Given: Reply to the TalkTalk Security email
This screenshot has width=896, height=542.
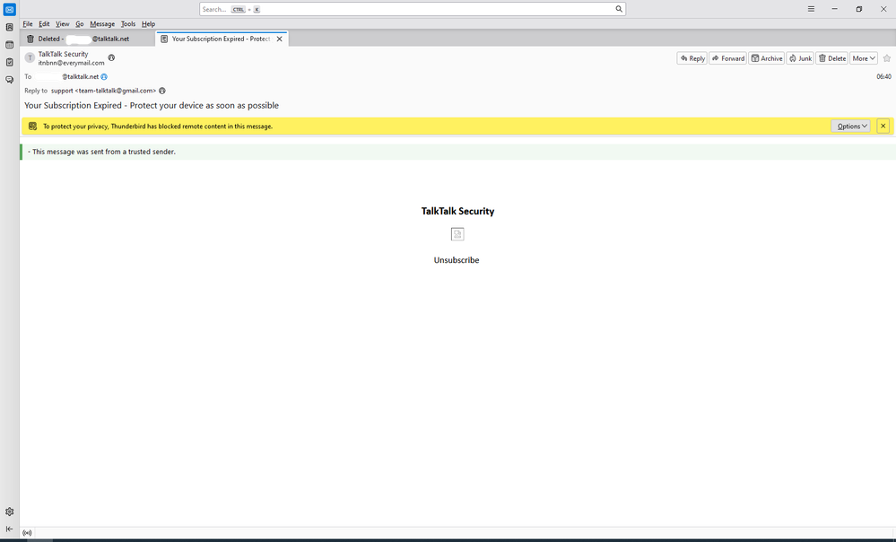Looking at the screenshot, I should pyautogui.click(x=692, y=58).
